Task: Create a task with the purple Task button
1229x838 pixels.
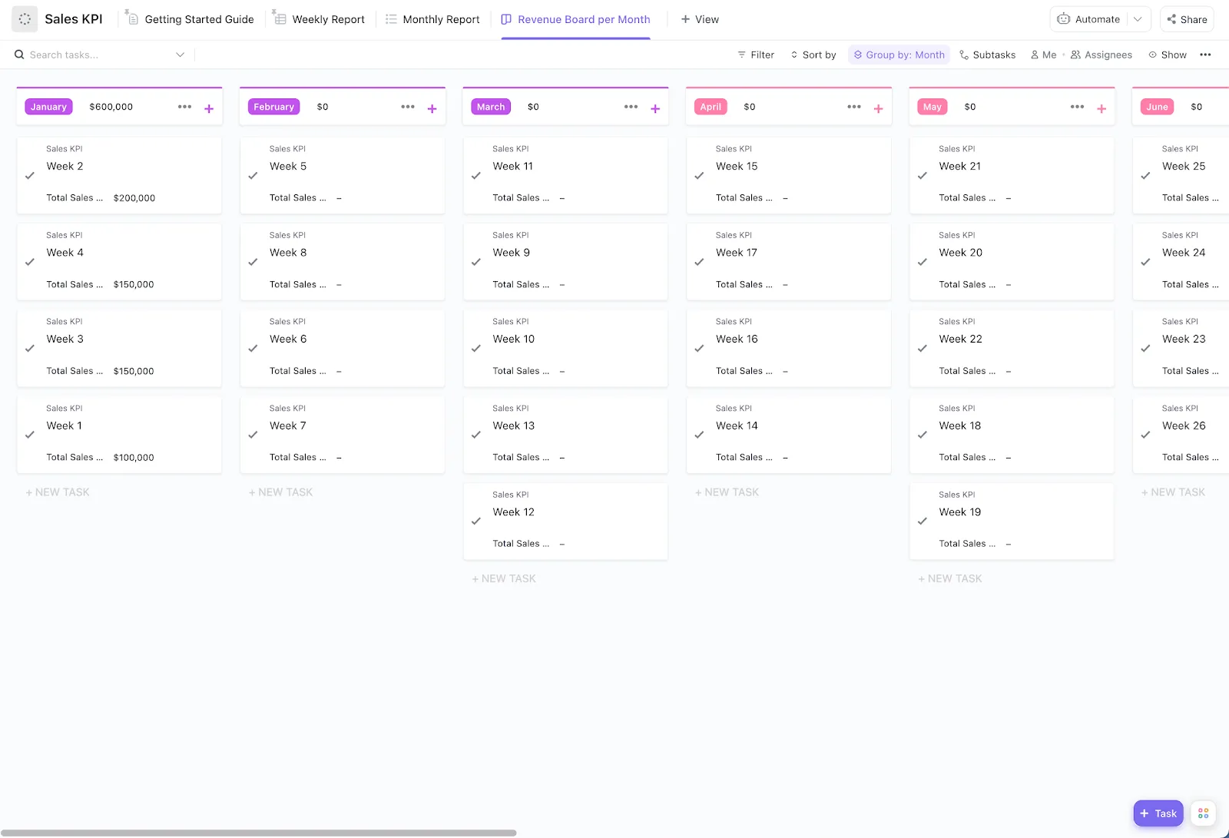Action: [x=1158, y=813]
